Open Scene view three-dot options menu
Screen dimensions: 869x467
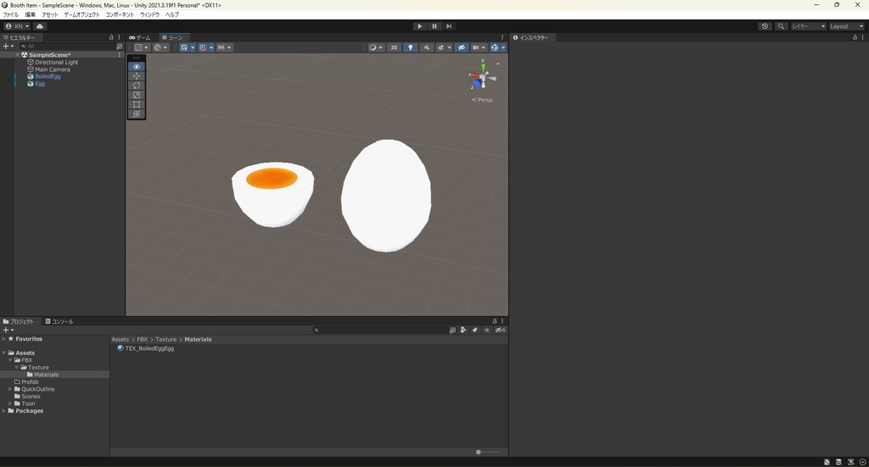[x=502, y=37]
